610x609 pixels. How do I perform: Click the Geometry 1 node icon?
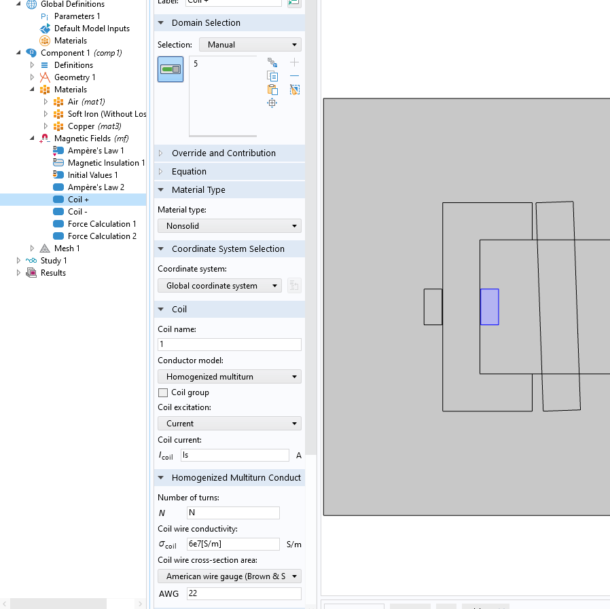(x=45, y=77)
